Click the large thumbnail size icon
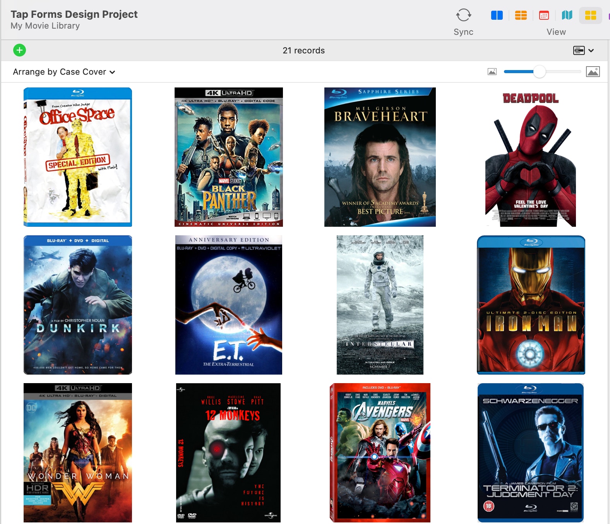The width and height of the screenshot is (610, 524). click(593, 72)
